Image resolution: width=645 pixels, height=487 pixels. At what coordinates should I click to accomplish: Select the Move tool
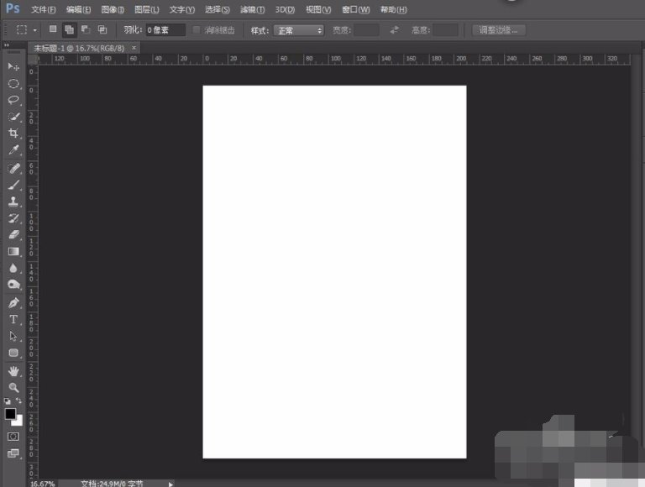click(13, 66)
